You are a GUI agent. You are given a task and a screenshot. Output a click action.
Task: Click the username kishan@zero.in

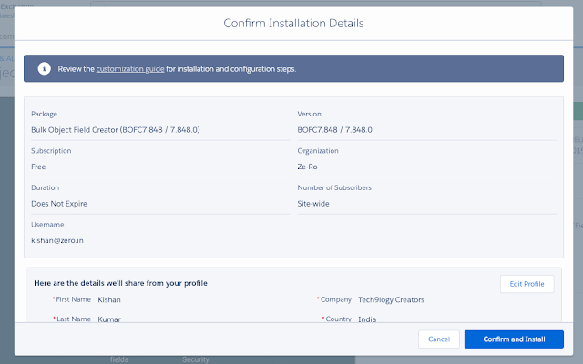57,240
